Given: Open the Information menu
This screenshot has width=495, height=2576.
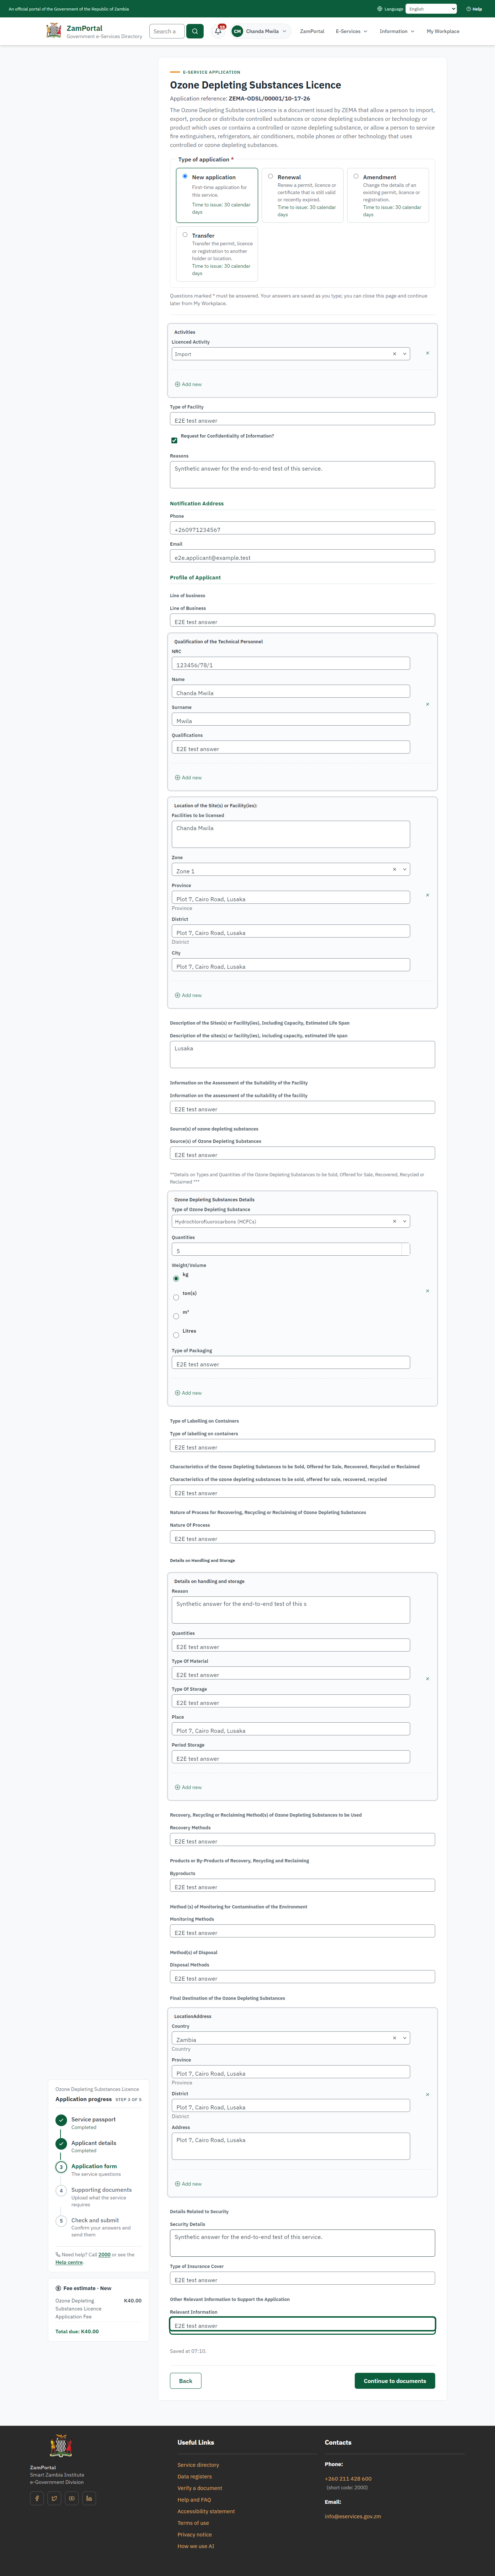Looking at the screenshot, I should [397, 31].
